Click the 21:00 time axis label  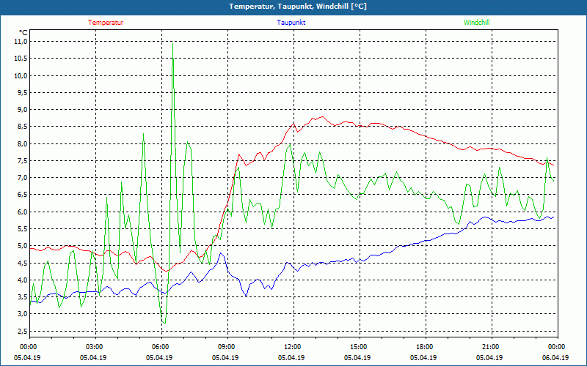pyautogui.click(x=489, y=347)
